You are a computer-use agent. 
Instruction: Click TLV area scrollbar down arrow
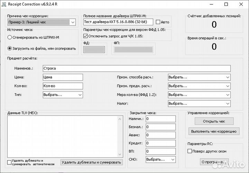point(120,154)
